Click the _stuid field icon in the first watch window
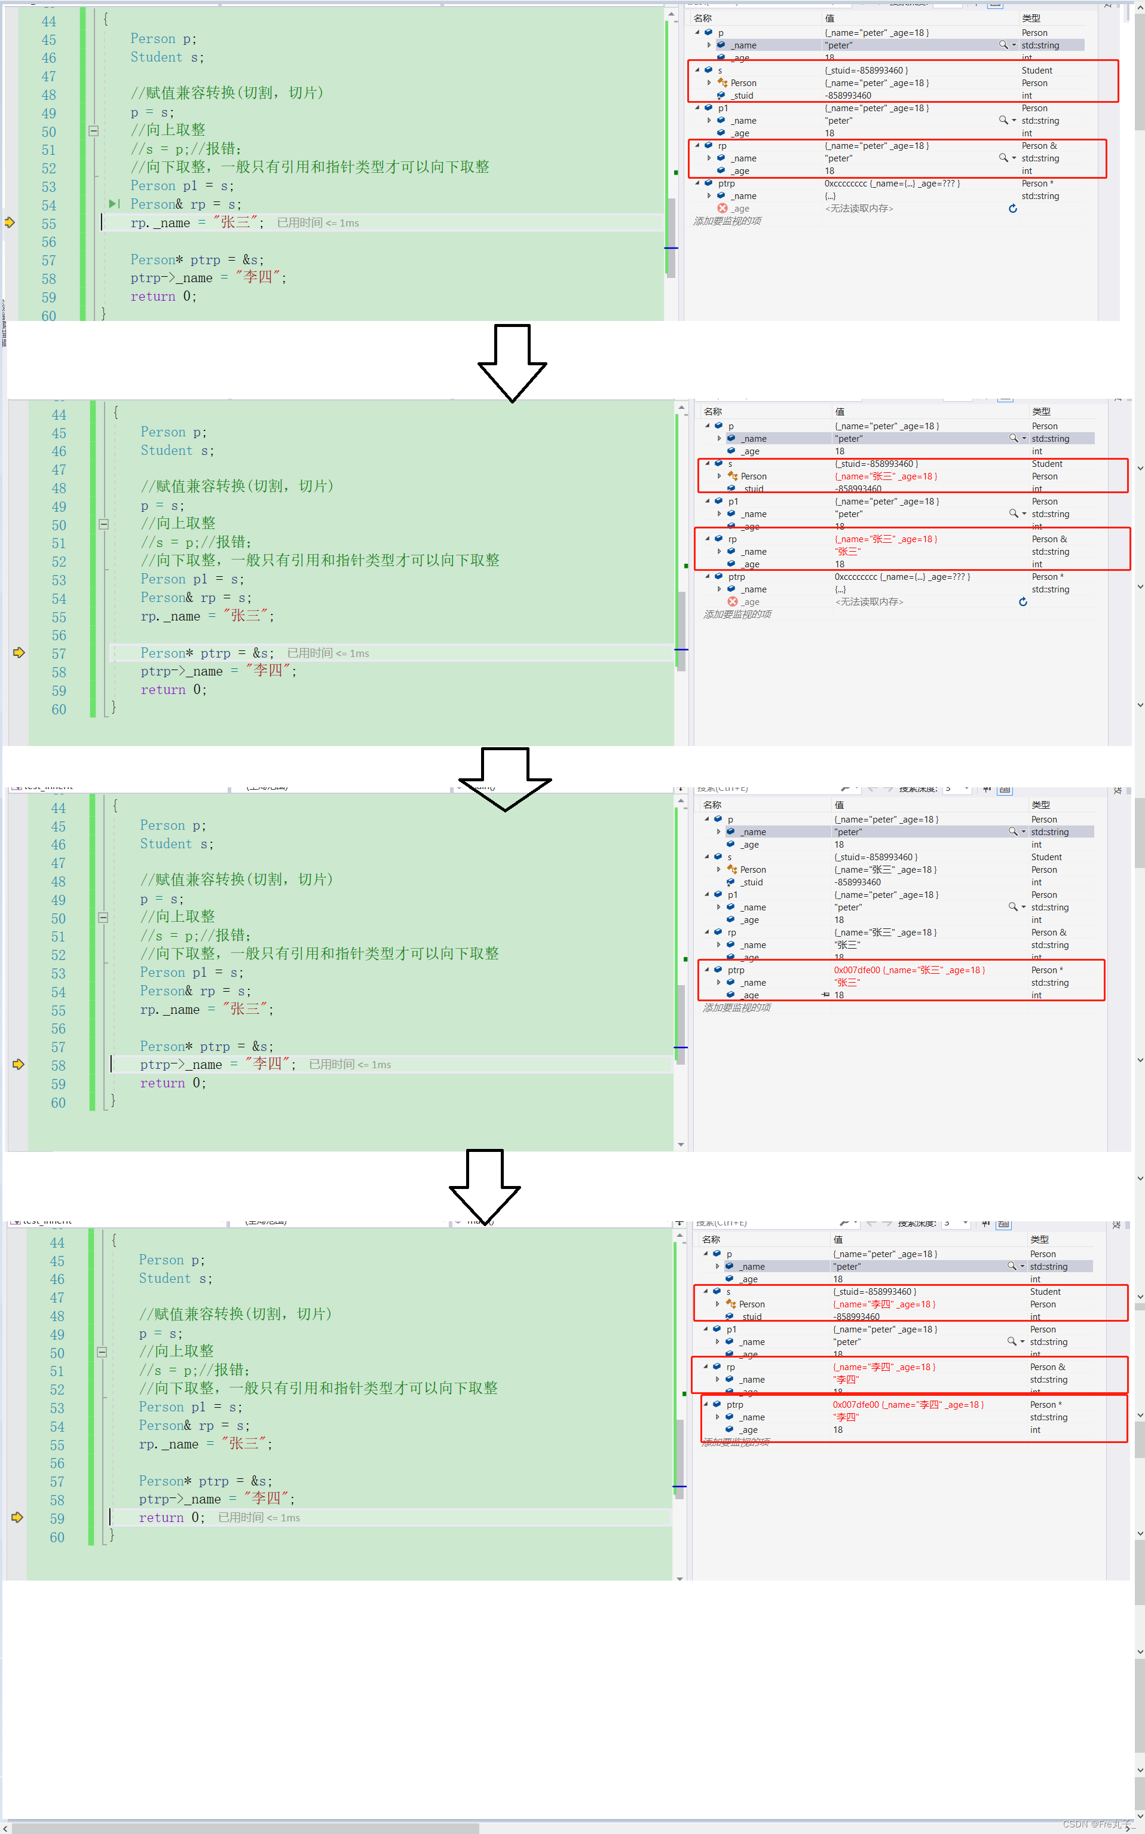The height and width of the screenshot is (1834, 1145). click(722, 96)
